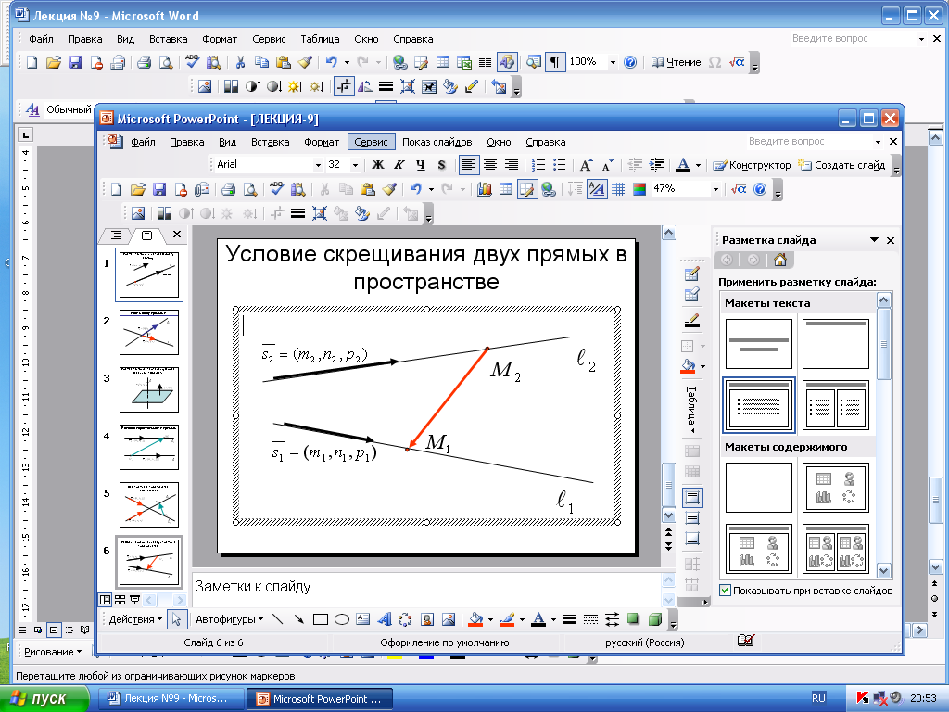Click line style icon in drawing toolbar
Image resolution: width=949 pixels, height=712 pixels.
569,619
